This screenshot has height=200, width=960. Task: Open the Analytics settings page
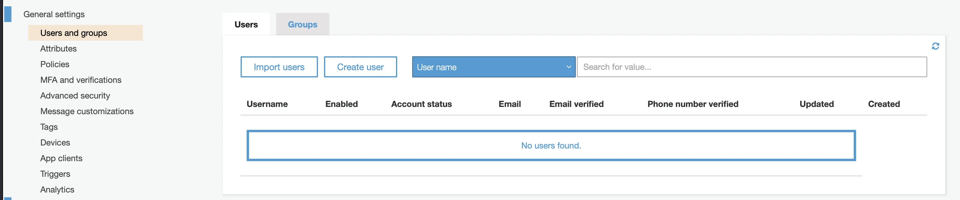57,189
